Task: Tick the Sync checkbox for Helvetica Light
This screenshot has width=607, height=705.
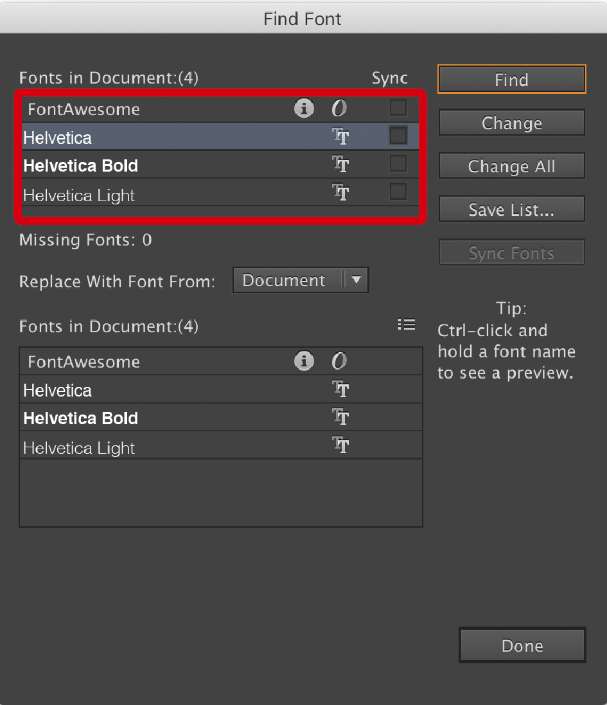Action: tap(398, 192)
